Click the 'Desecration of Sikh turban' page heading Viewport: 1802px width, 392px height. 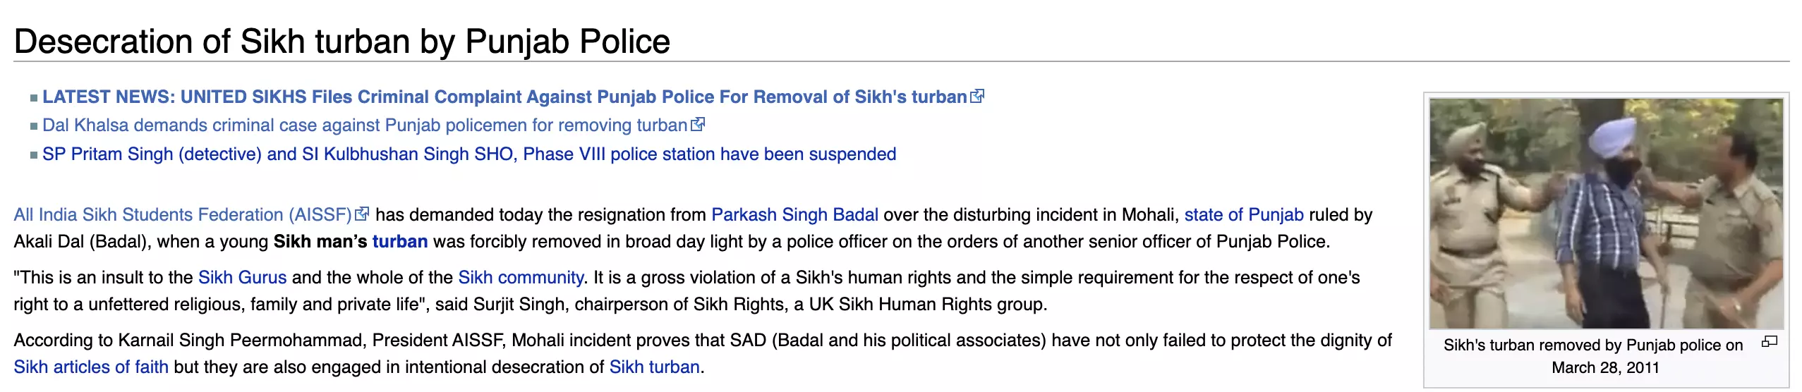(x=341, y=42)
